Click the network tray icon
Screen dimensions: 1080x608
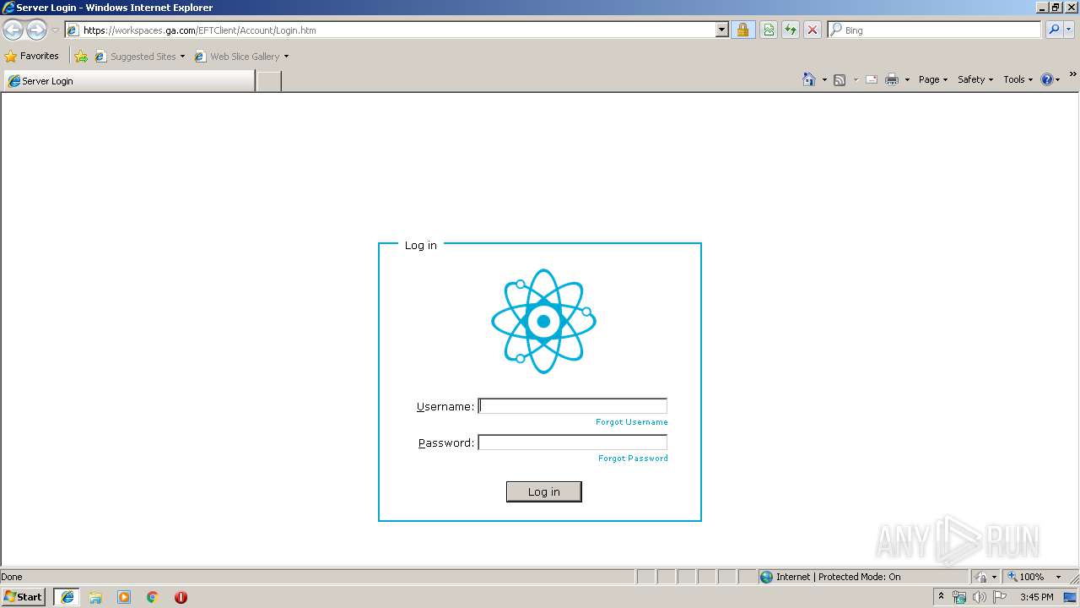960,597
